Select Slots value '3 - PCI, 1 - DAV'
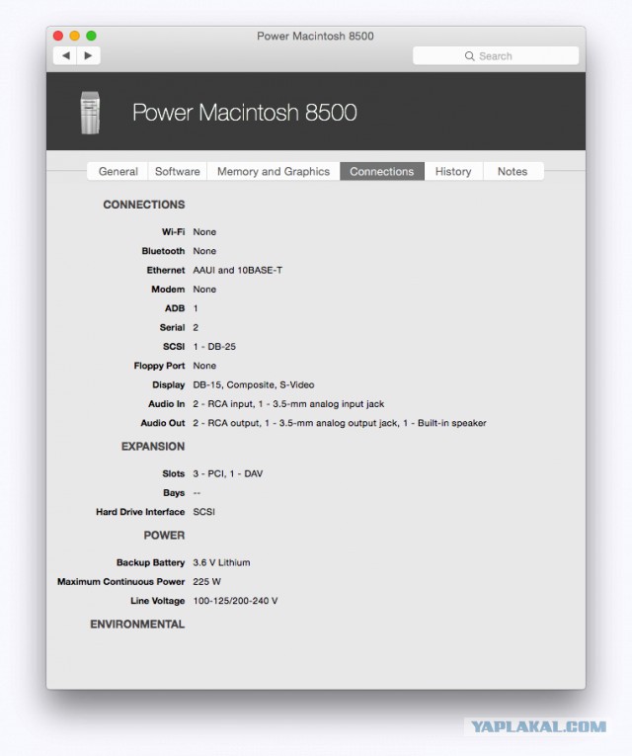 (228, 474)
